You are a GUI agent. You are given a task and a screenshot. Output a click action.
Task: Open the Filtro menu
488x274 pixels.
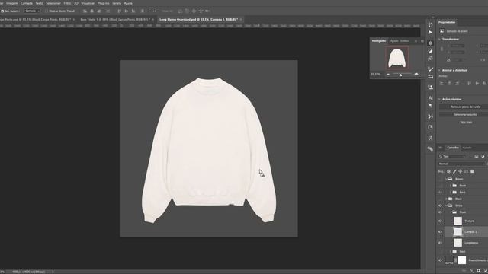tap(67, 3)
